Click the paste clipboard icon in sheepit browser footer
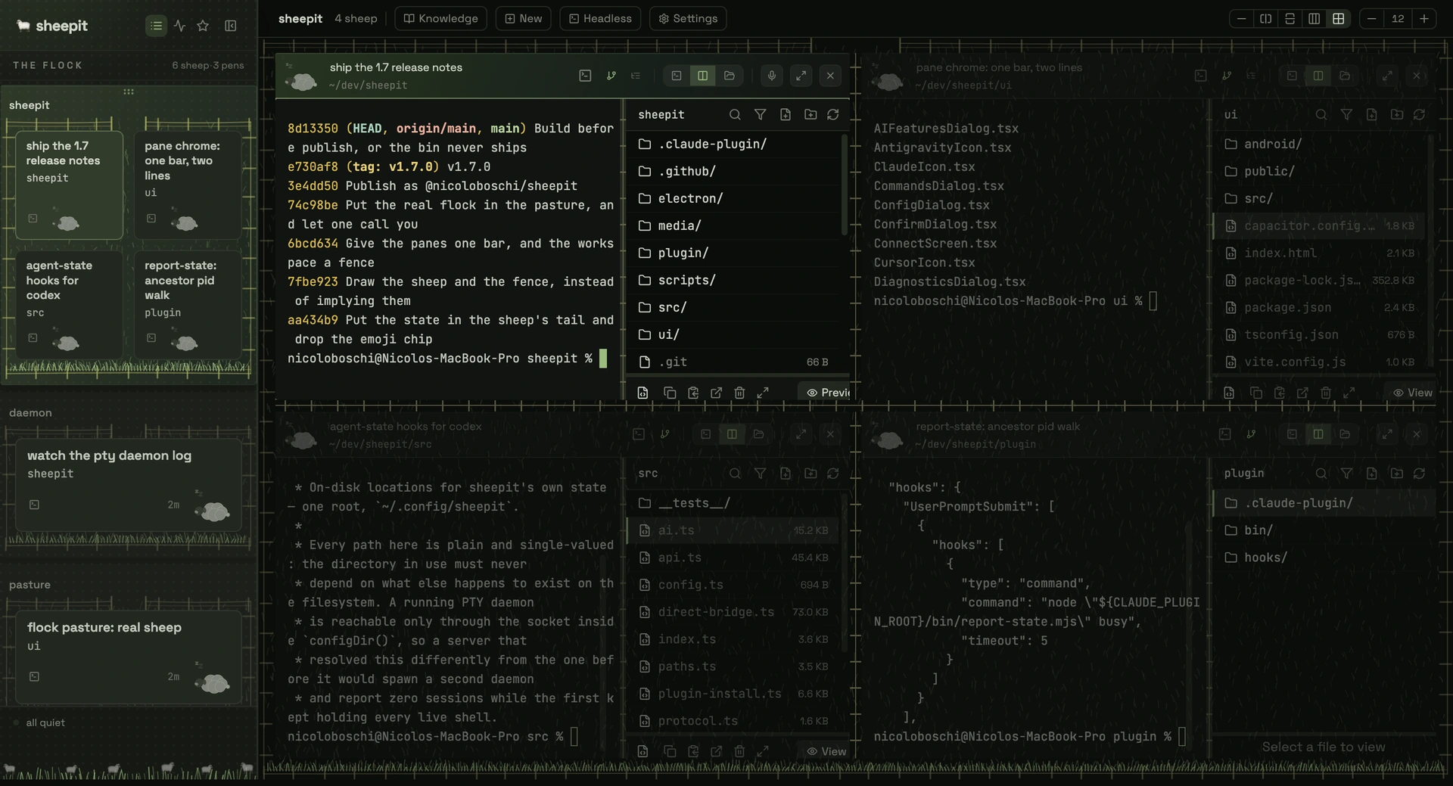The height and width of the screenshot is (786, 1453). 693,393
